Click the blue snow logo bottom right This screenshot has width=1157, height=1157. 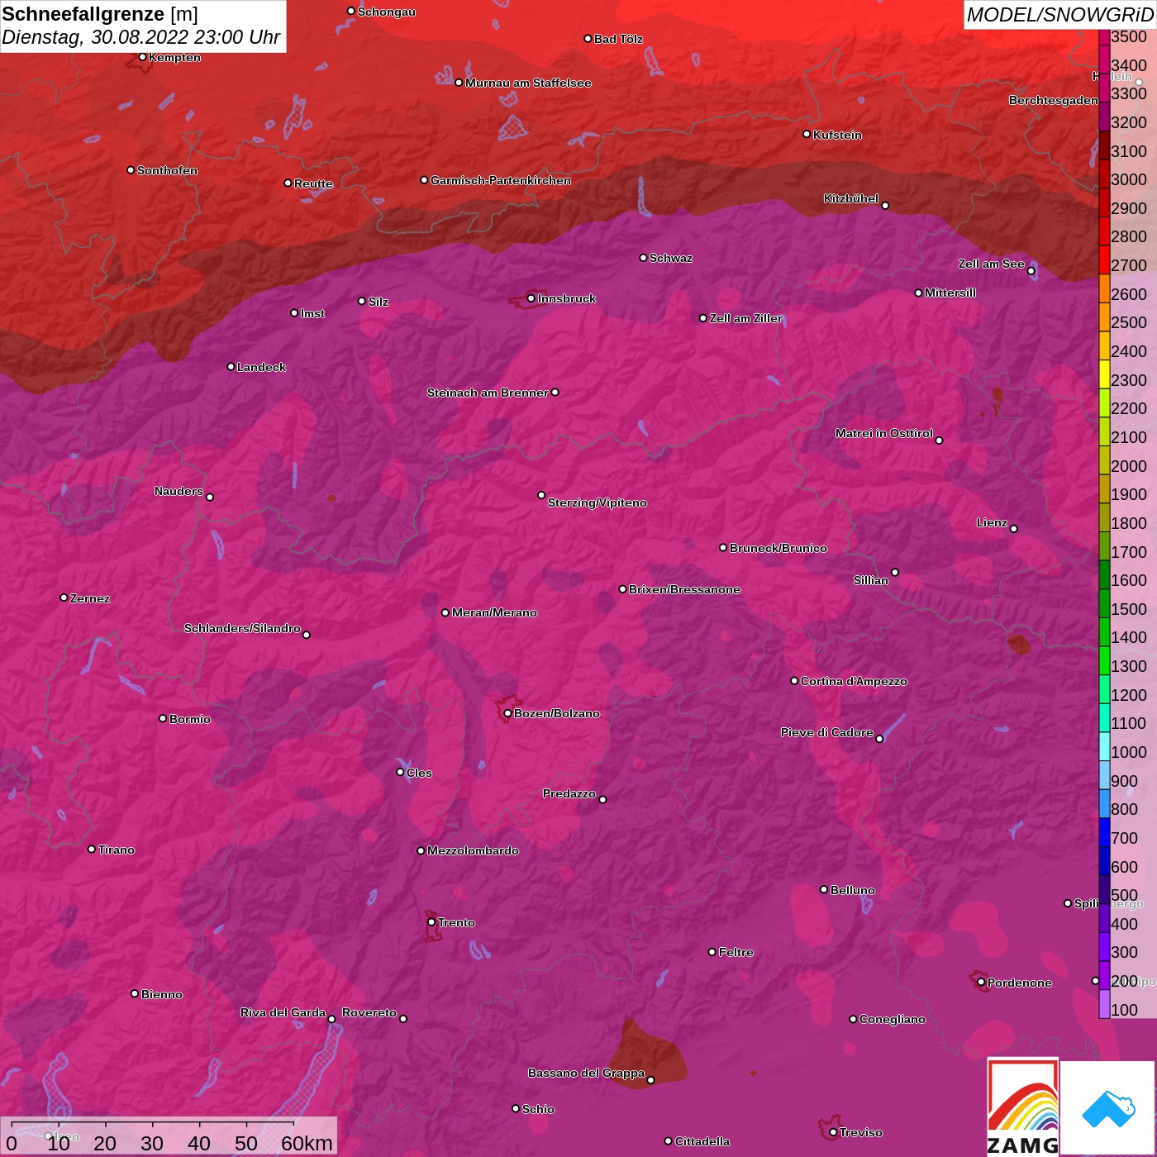1107,1107
